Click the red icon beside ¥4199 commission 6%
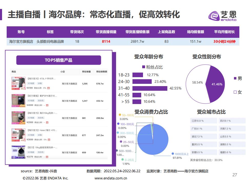246x184 pixels. click(x=48, y=88)
